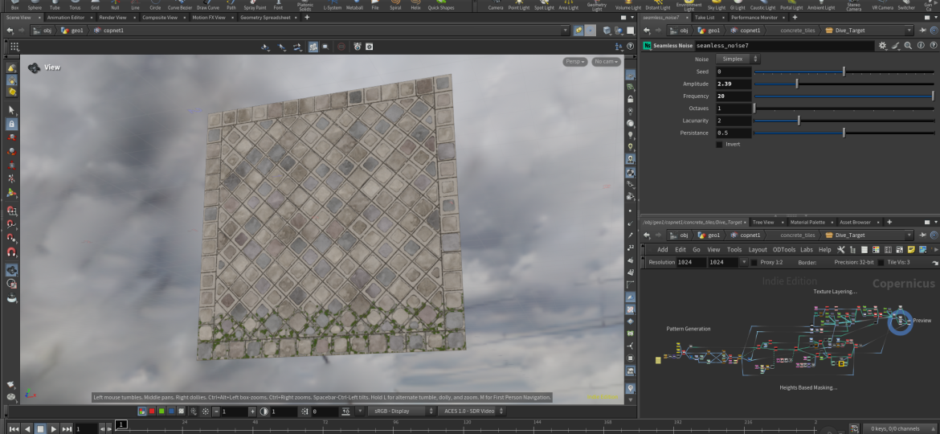
Task: Switch to the Geometry Spreadsheet tab
Action: (265, 17)
